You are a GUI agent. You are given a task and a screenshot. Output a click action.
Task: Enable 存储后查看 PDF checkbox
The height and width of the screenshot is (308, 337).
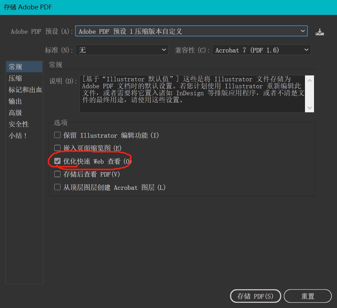(57, 174)
